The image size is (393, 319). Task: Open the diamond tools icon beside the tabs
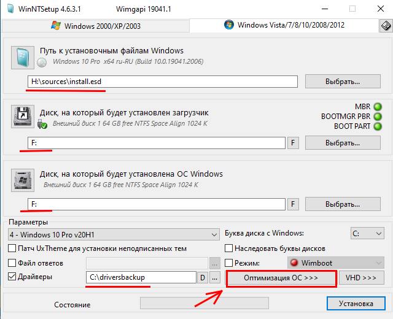click(x=386, y=26)
